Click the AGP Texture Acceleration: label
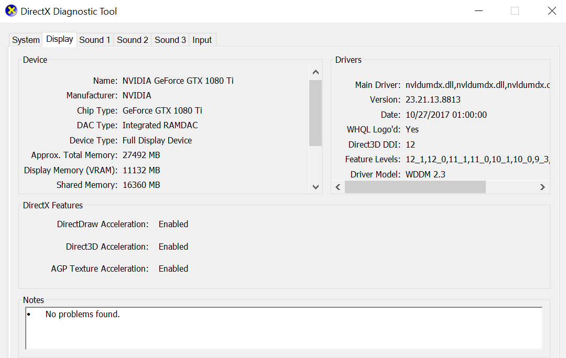 pyautogui.click(x=100, y=268)
